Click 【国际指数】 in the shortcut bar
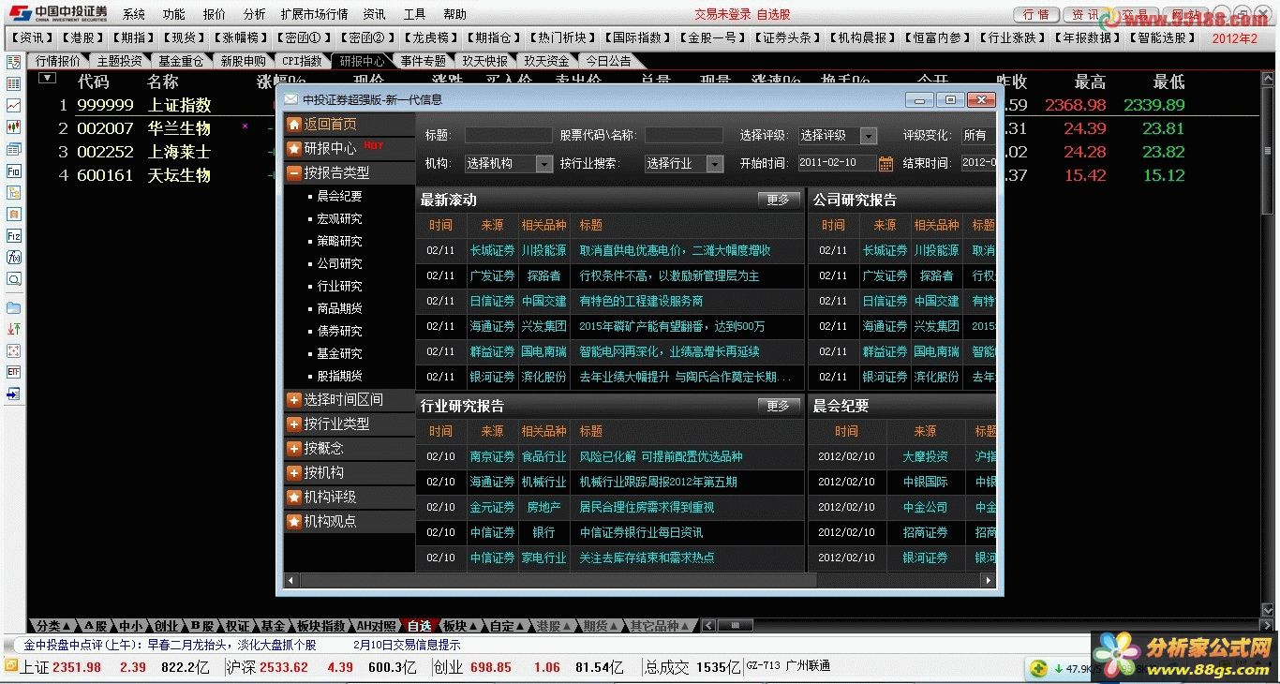1280x684 pixels. (637, 37)
